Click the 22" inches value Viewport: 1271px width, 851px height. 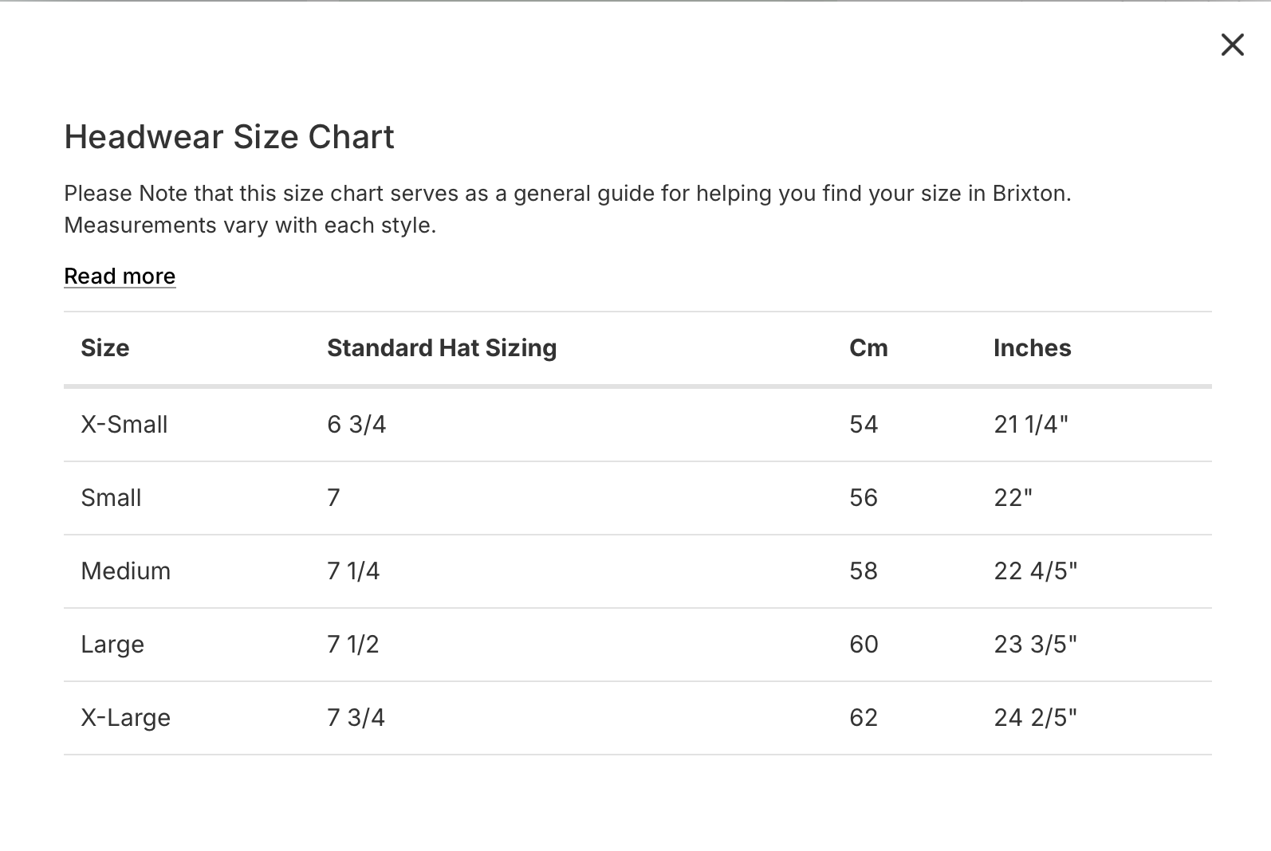pos(1013,498)
